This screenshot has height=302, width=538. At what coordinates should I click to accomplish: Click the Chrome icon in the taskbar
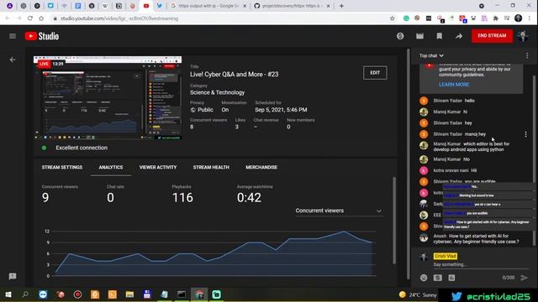point(199,294)
